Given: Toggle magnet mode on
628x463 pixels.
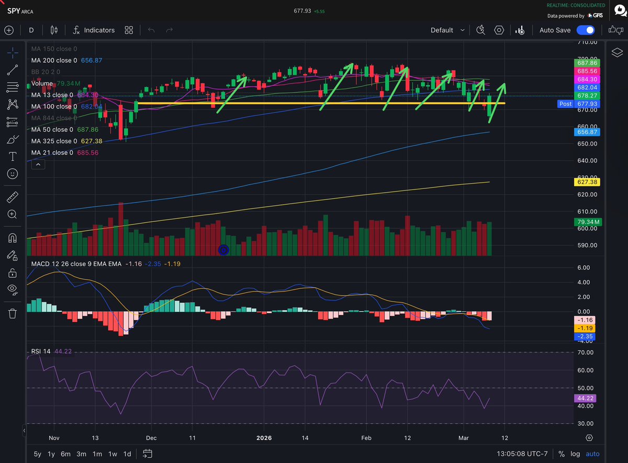Looking at the screenshot, I should pyautogui.click(x=13, y=238).
